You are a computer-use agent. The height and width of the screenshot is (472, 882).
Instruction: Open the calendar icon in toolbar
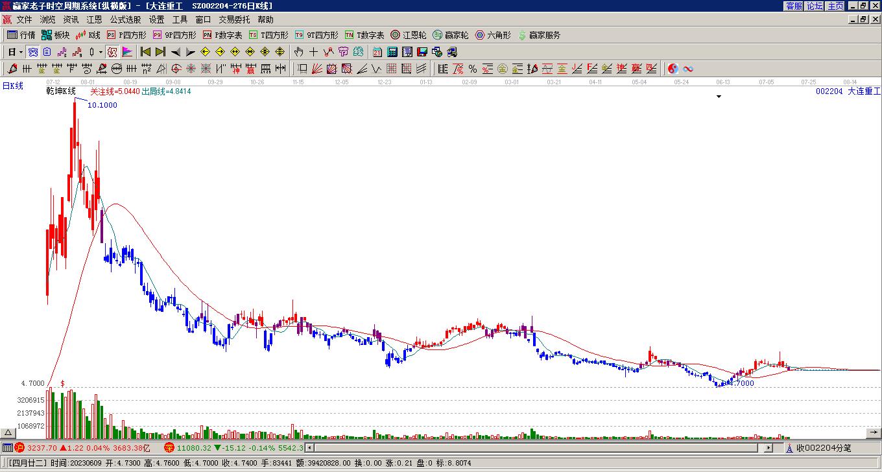coord(377,52)
